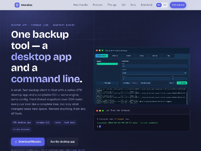Select the EN language option

tap(159, 5)
